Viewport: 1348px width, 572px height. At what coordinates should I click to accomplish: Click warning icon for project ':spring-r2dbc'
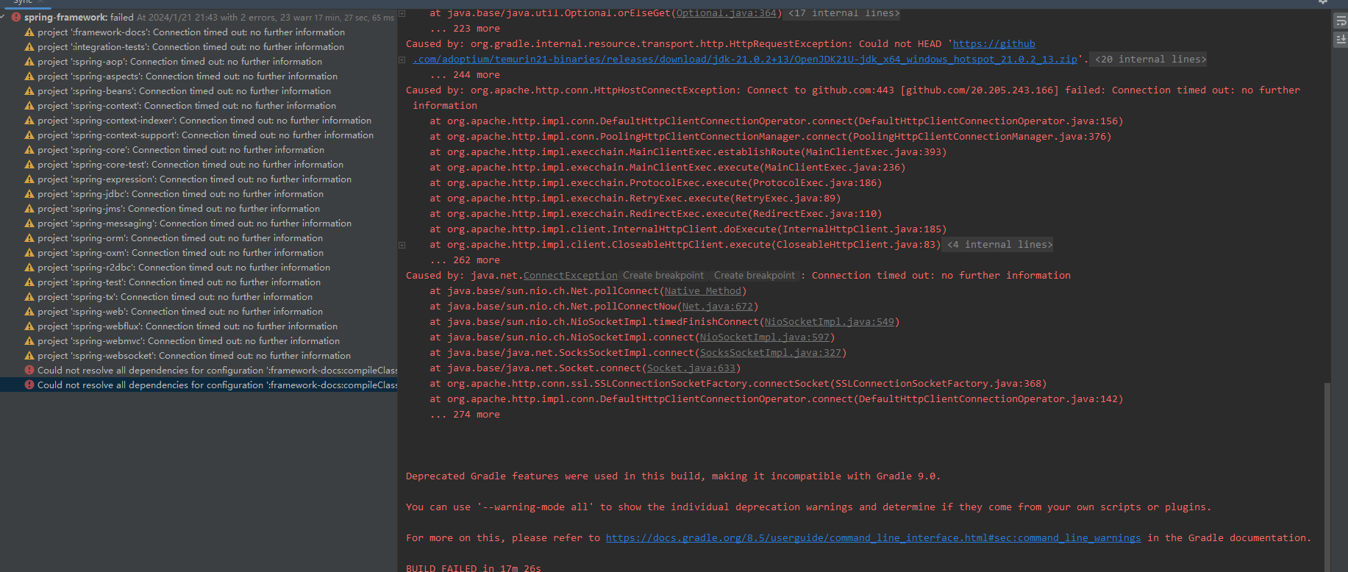click(29, 267)
